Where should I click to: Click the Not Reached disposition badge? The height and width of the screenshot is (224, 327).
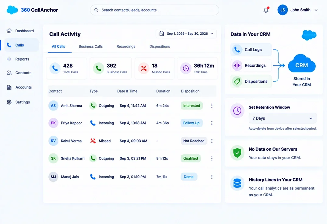pyautogui.click(x=194, y=141)
